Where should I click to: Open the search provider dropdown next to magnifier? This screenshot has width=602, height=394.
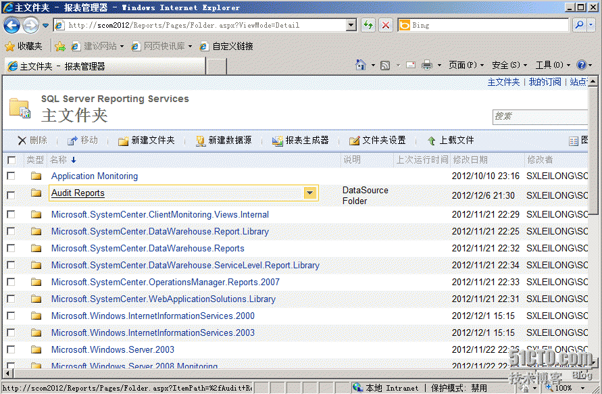(591, 26)
